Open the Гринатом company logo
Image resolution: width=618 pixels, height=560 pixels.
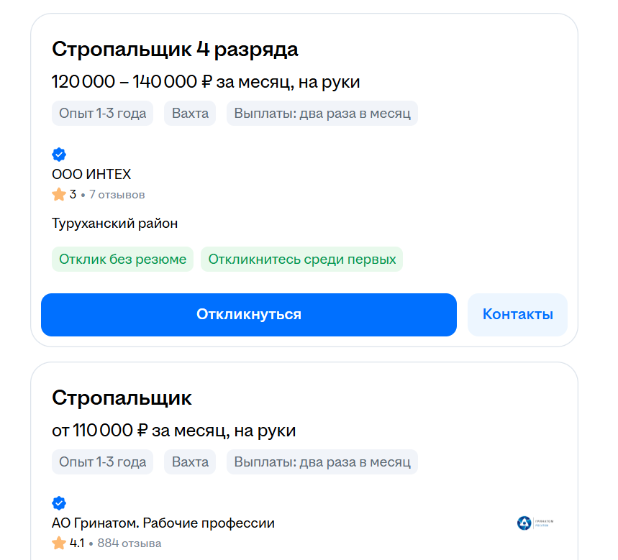[535, 523]
